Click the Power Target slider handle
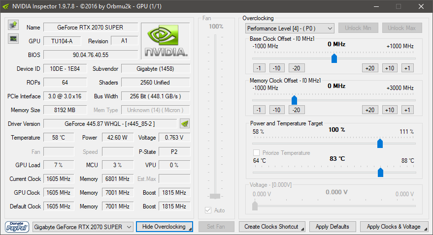 tap(380, 143)
